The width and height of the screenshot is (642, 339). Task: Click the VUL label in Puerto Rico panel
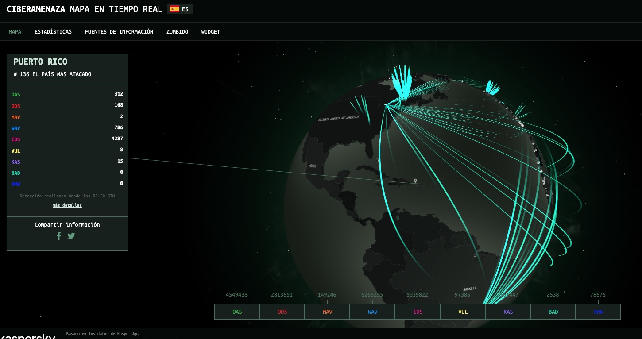pos(16,151)
